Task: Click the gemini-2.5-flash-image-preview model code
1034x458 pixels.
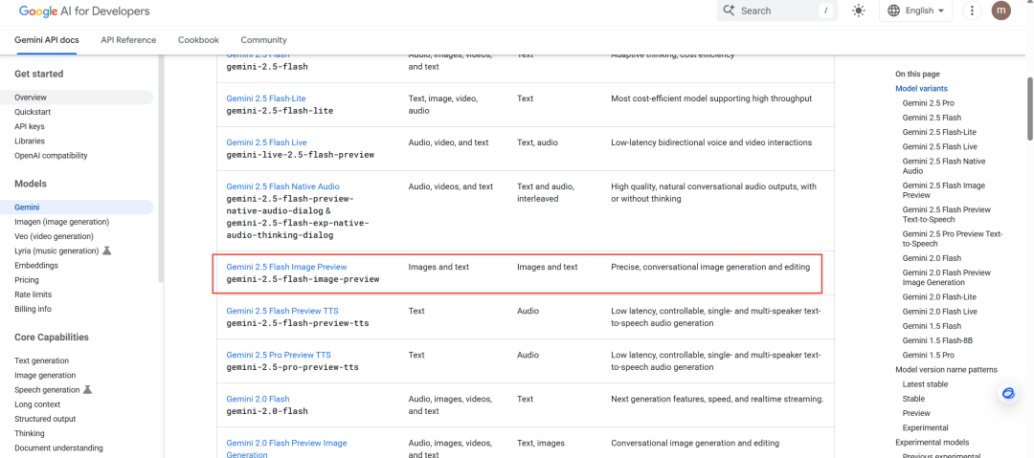Action: pos(303,279)
